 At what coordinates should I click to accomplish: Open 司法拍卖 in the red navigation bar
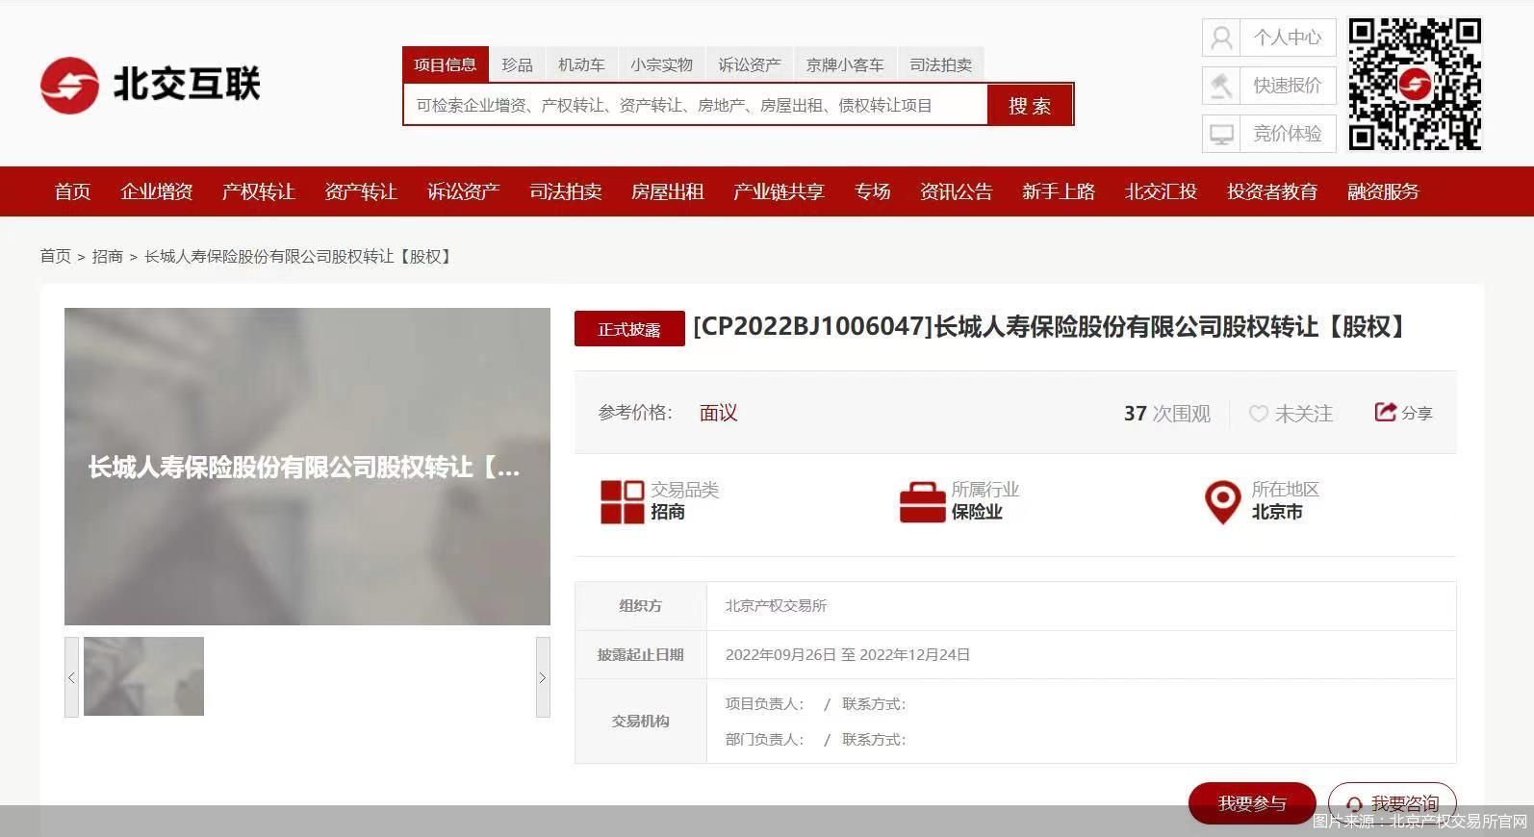click(x=565, y=191)
